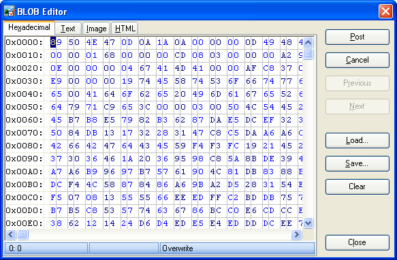Select byte 90 in row 0x00A0
Screen dimensions: 397x260
[197, 172]
